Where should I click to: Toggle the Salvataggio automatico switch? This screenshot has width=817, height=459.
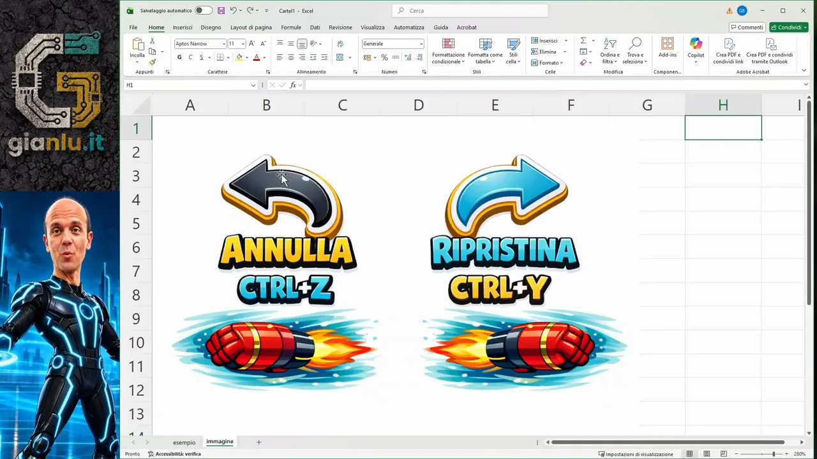tap(204, 11)
